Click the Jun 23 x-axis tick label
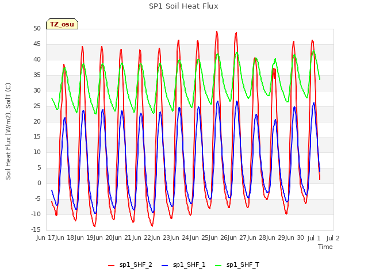Image resolution: width=368 pixels, height=276 pixels. pyautogui.click(x=162, y=238)
